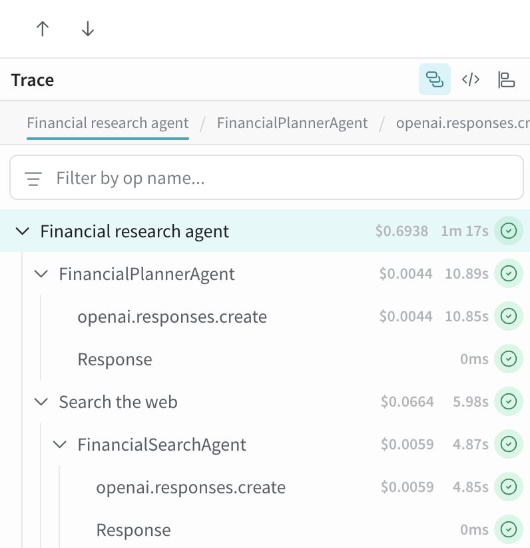Click the Trace panel heading

[x=33, y=80]
